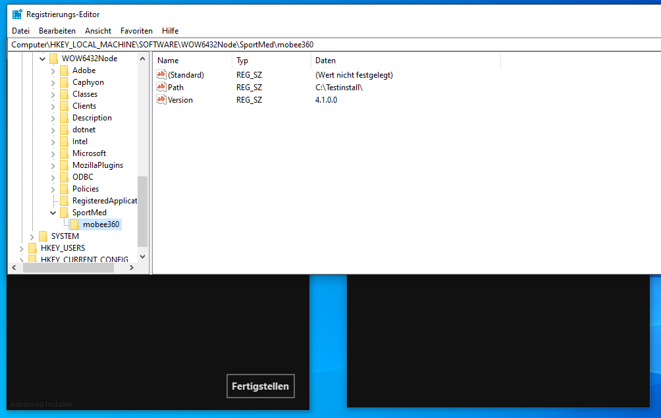Select the Version string value icon
The width and height of the screenshot is (661, 418).
click(161, 99)
